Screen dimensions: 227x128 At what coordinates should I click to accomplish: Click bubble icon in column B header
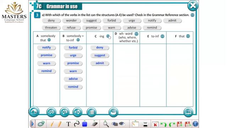coord(78,40)
